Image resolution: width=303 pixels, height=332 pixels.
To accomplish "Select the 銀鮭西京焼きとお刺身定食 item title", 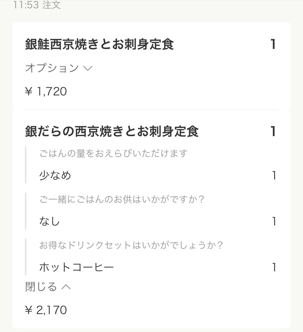I will [x=99, y=44].
